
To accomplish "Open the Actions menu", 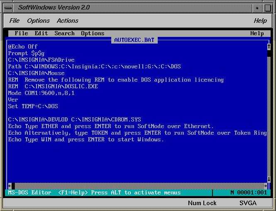I will coord(68,21).
